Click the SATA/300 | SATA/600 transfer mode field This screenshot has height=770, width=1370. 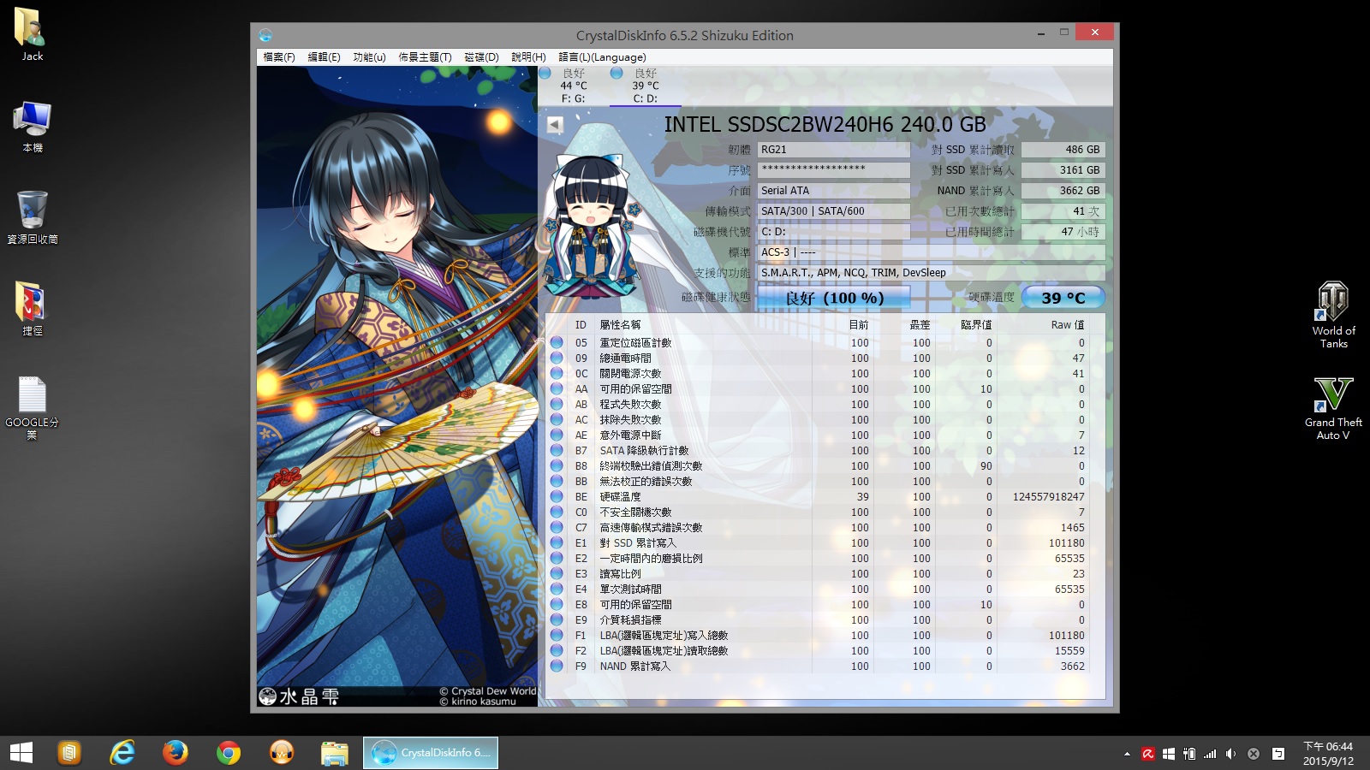click(833, 211)
